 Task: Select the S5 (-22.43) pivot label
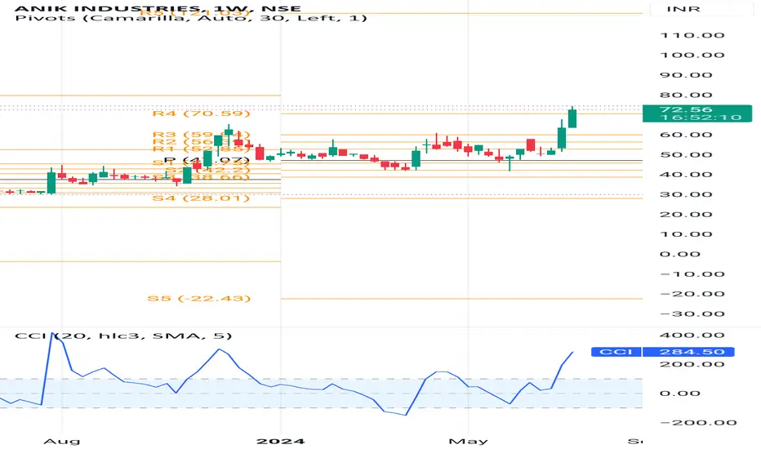coord(199,298)
